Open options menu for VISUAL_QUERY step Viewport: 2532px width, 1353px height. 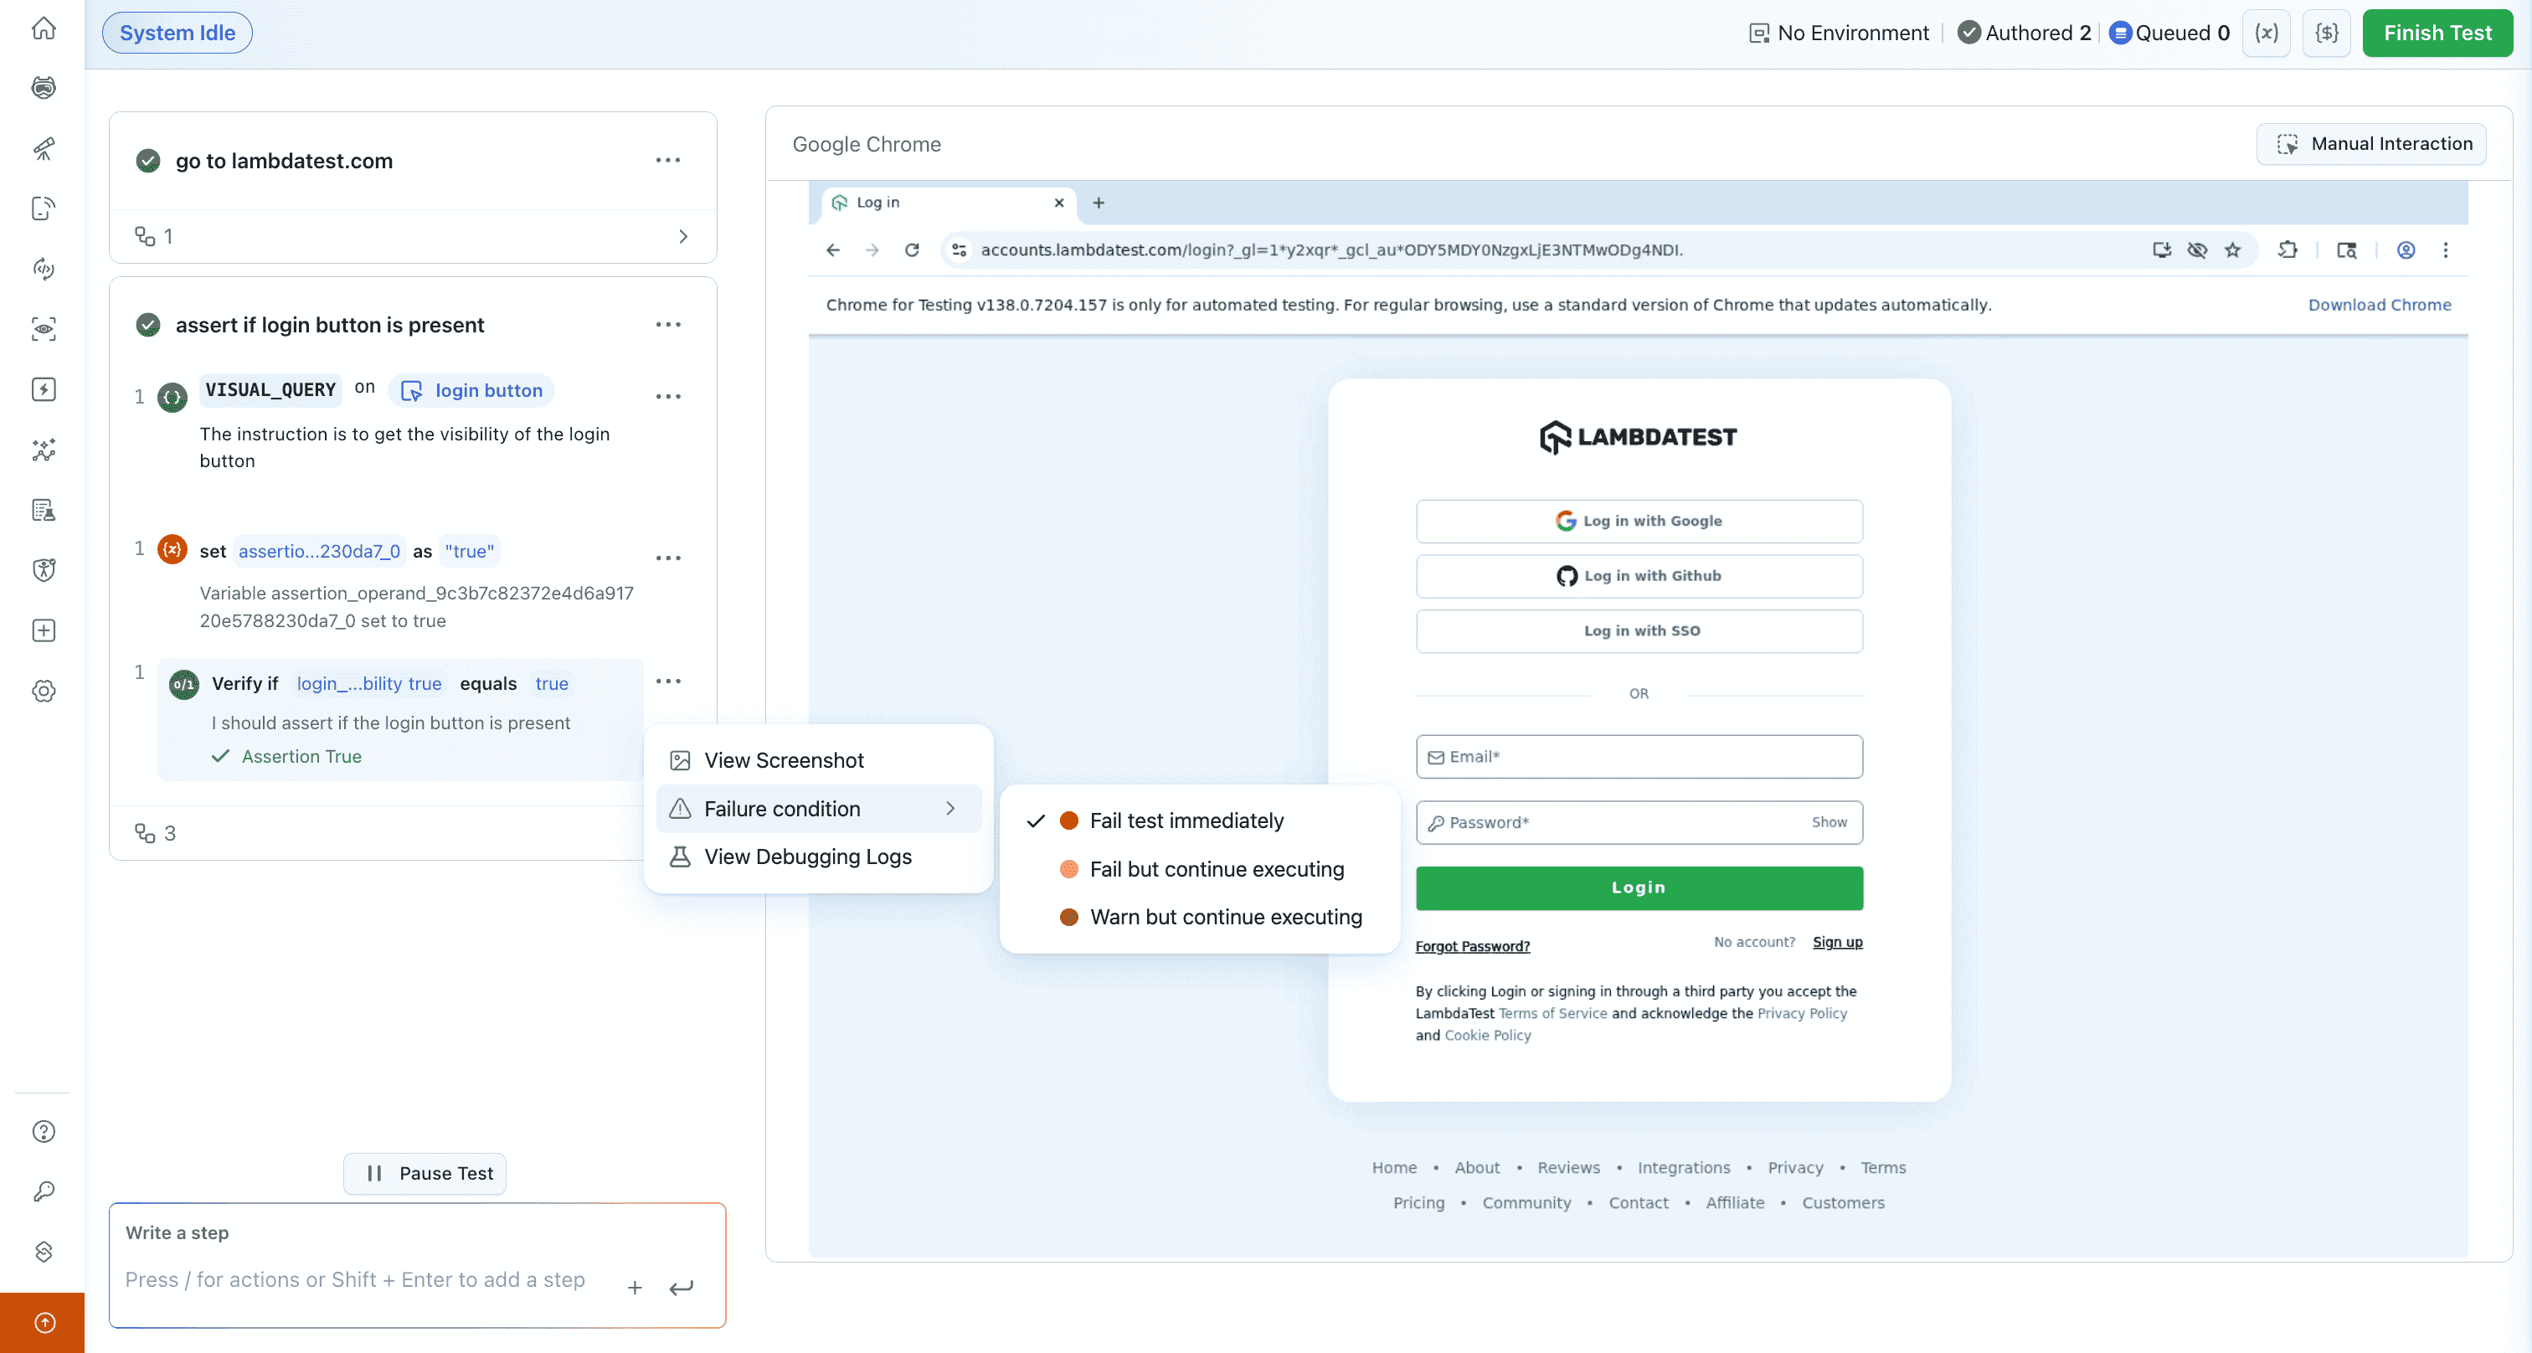click(x=667, y=396)
